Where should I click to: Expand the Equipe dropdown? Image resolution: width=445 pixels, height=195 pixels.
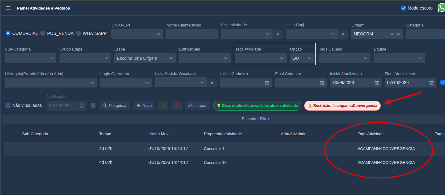pos(399,58)
